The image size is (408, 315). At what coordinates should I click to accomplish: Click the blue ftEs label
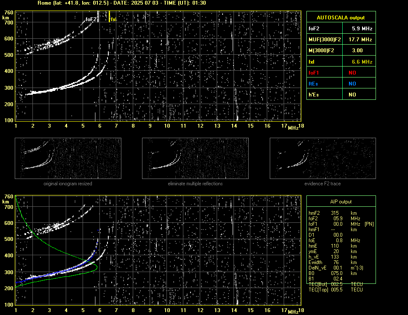pyautogui.click(x=313, y=84)
